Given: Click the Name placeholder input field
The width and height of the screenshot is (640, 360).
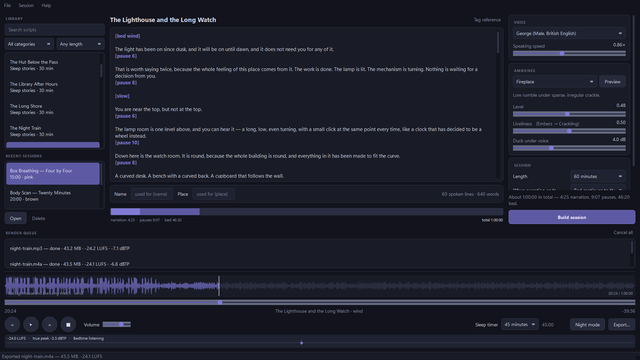Looking at the screenshot, I should click(152, 194).
